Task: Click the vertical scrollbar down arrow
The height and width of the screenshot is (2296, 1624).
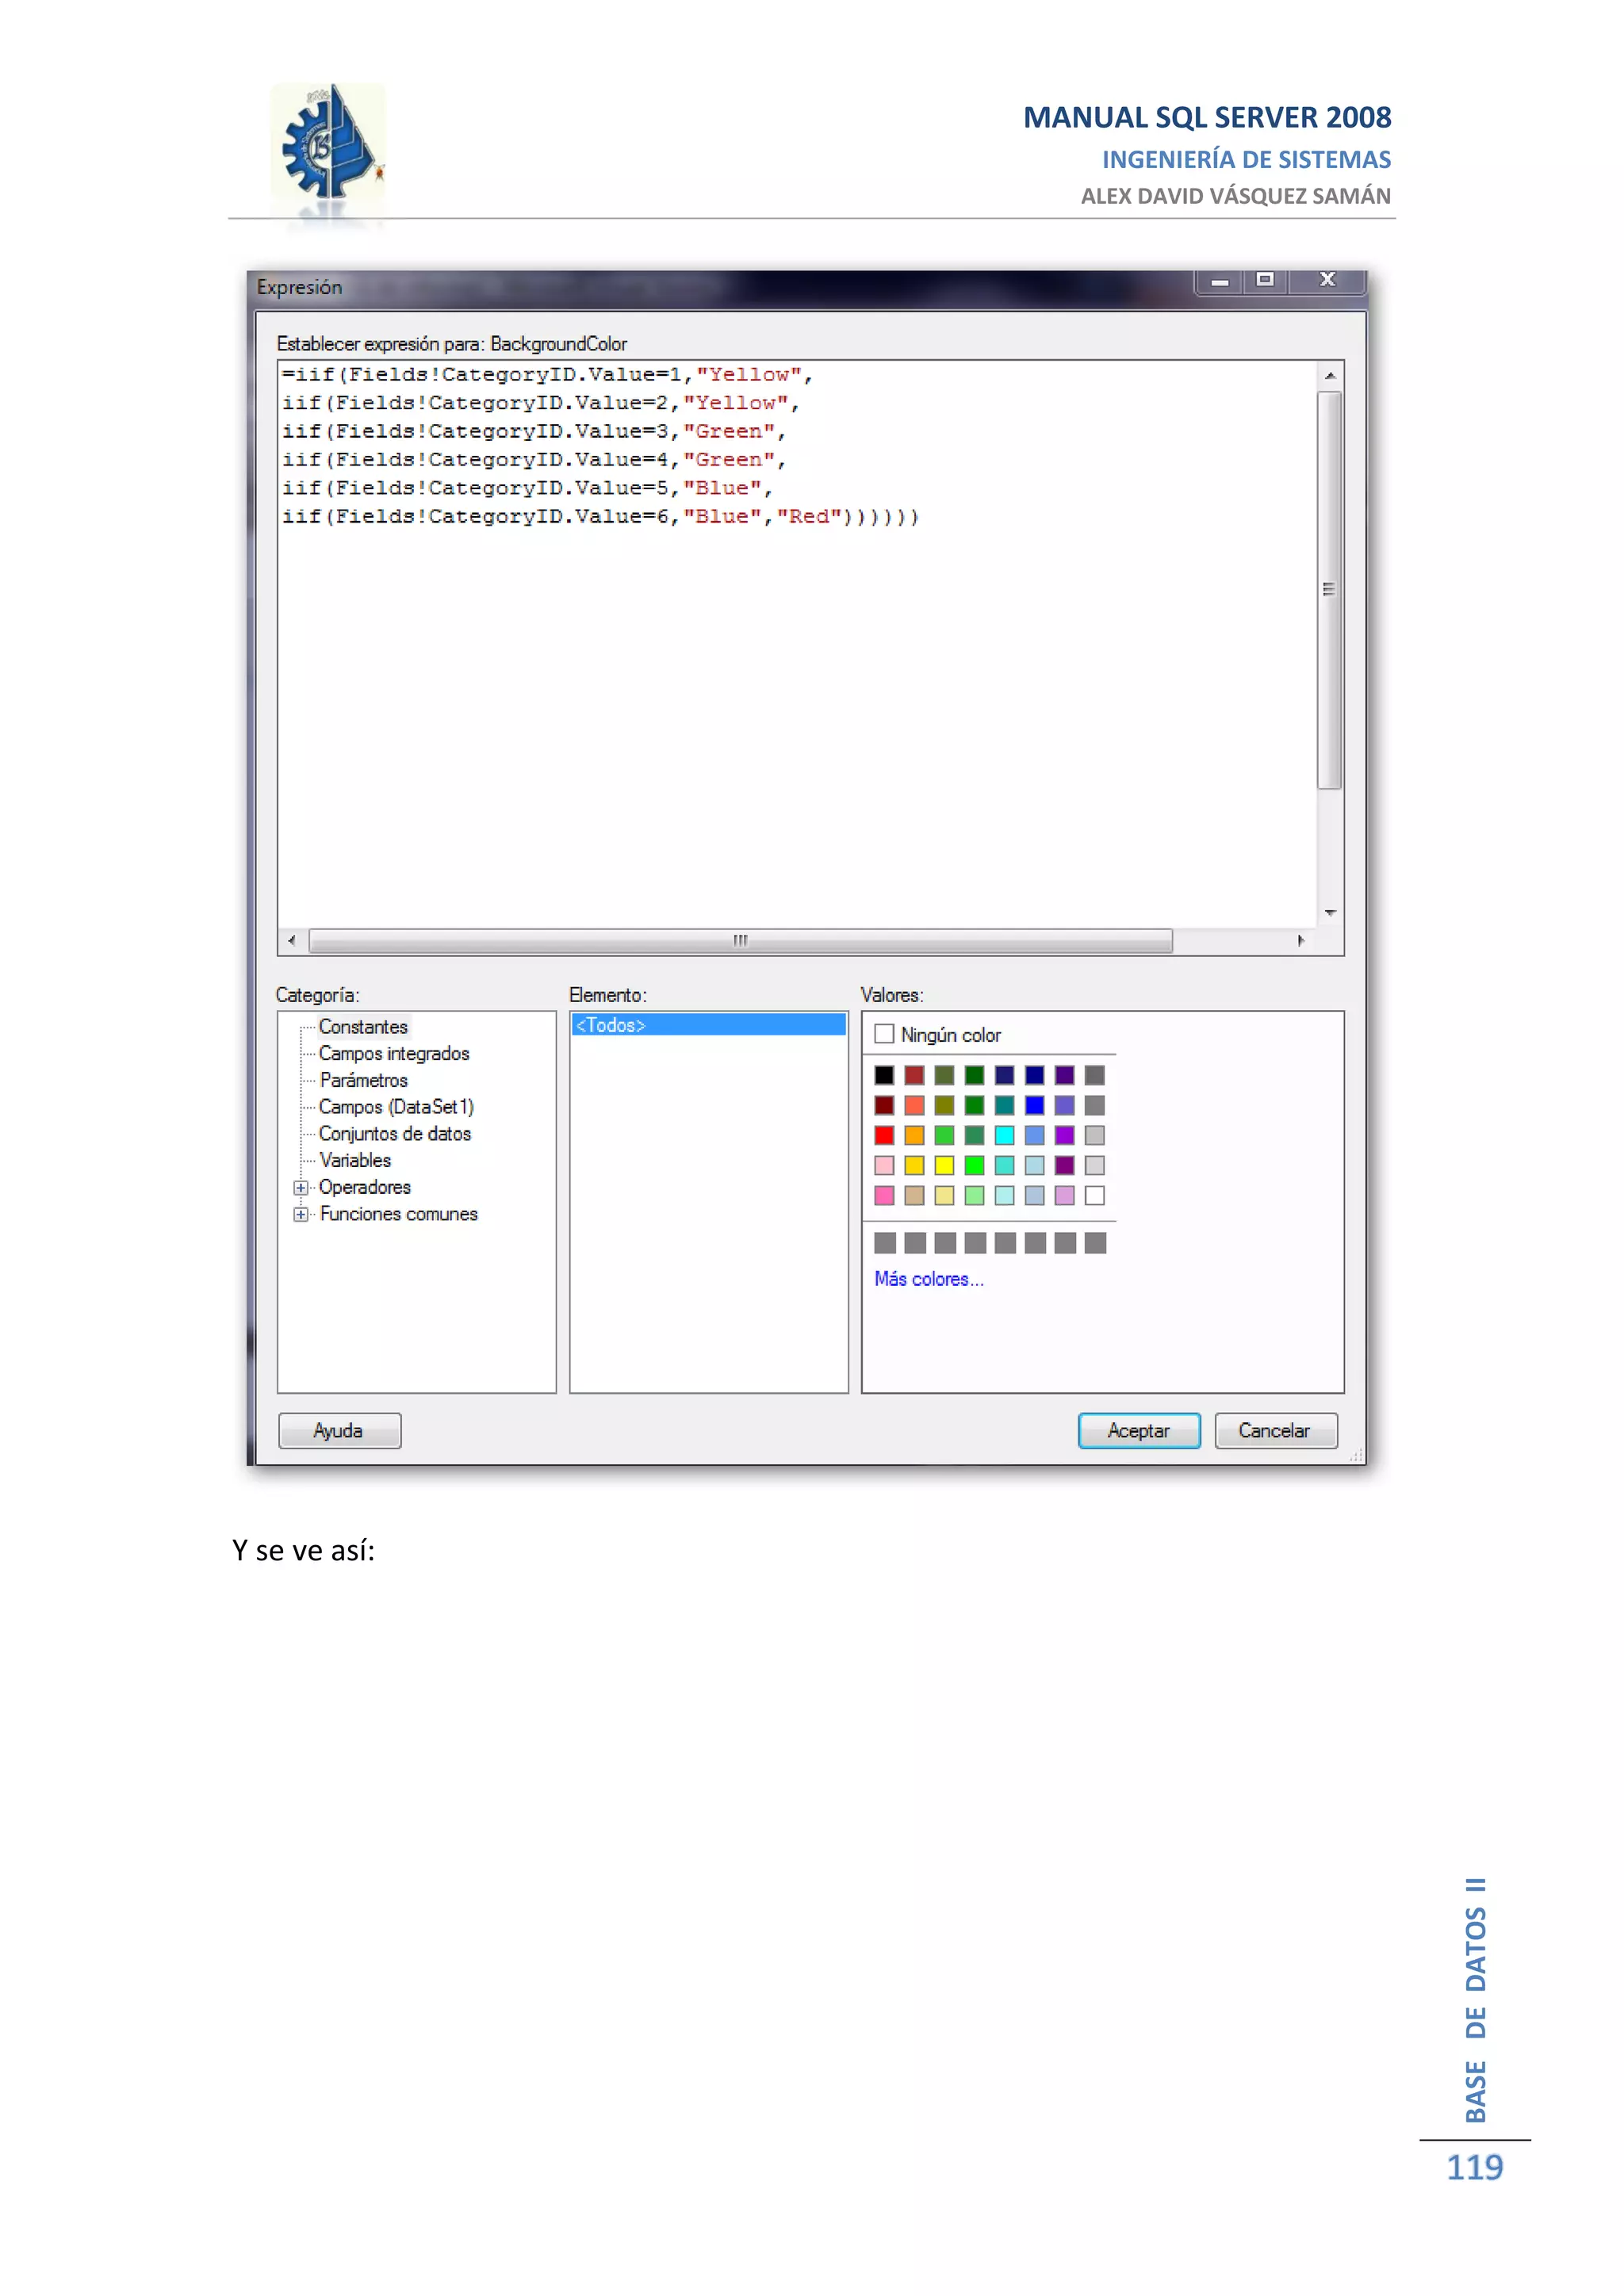Action: [1330, 913]
